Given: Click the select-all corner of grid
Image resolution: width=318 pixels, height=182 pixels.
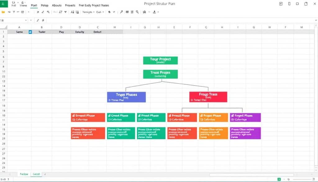Looking at the screenshot, I should click(4, 27).
